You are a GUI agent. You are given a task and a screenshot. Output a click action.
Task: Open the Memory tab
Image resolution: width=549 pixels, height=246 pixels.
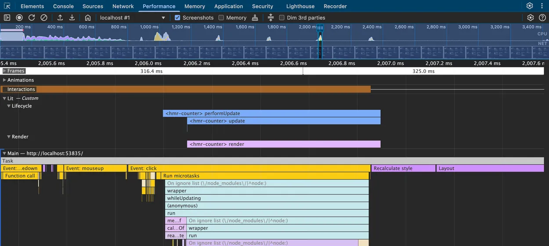click(x=195, y=6)
